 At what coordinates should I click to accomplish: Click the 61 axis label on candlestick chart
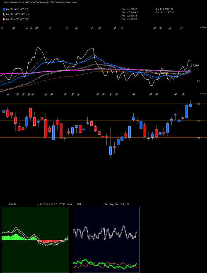(x=199, y=104)
